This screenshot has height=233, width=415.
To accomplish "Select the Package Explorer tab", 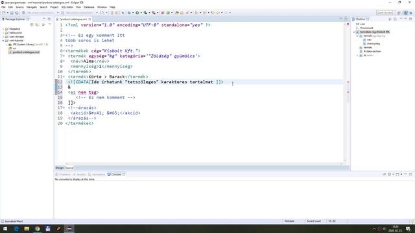I will 15,19.
